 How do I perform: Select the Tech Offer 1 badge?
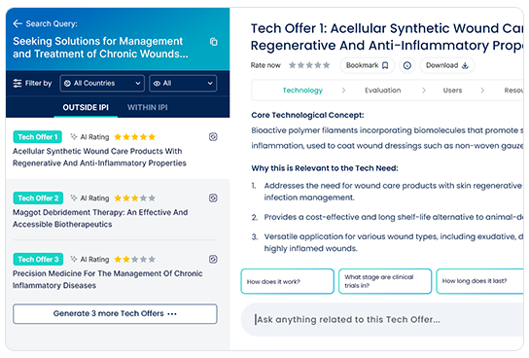click(x=38, y=137)
